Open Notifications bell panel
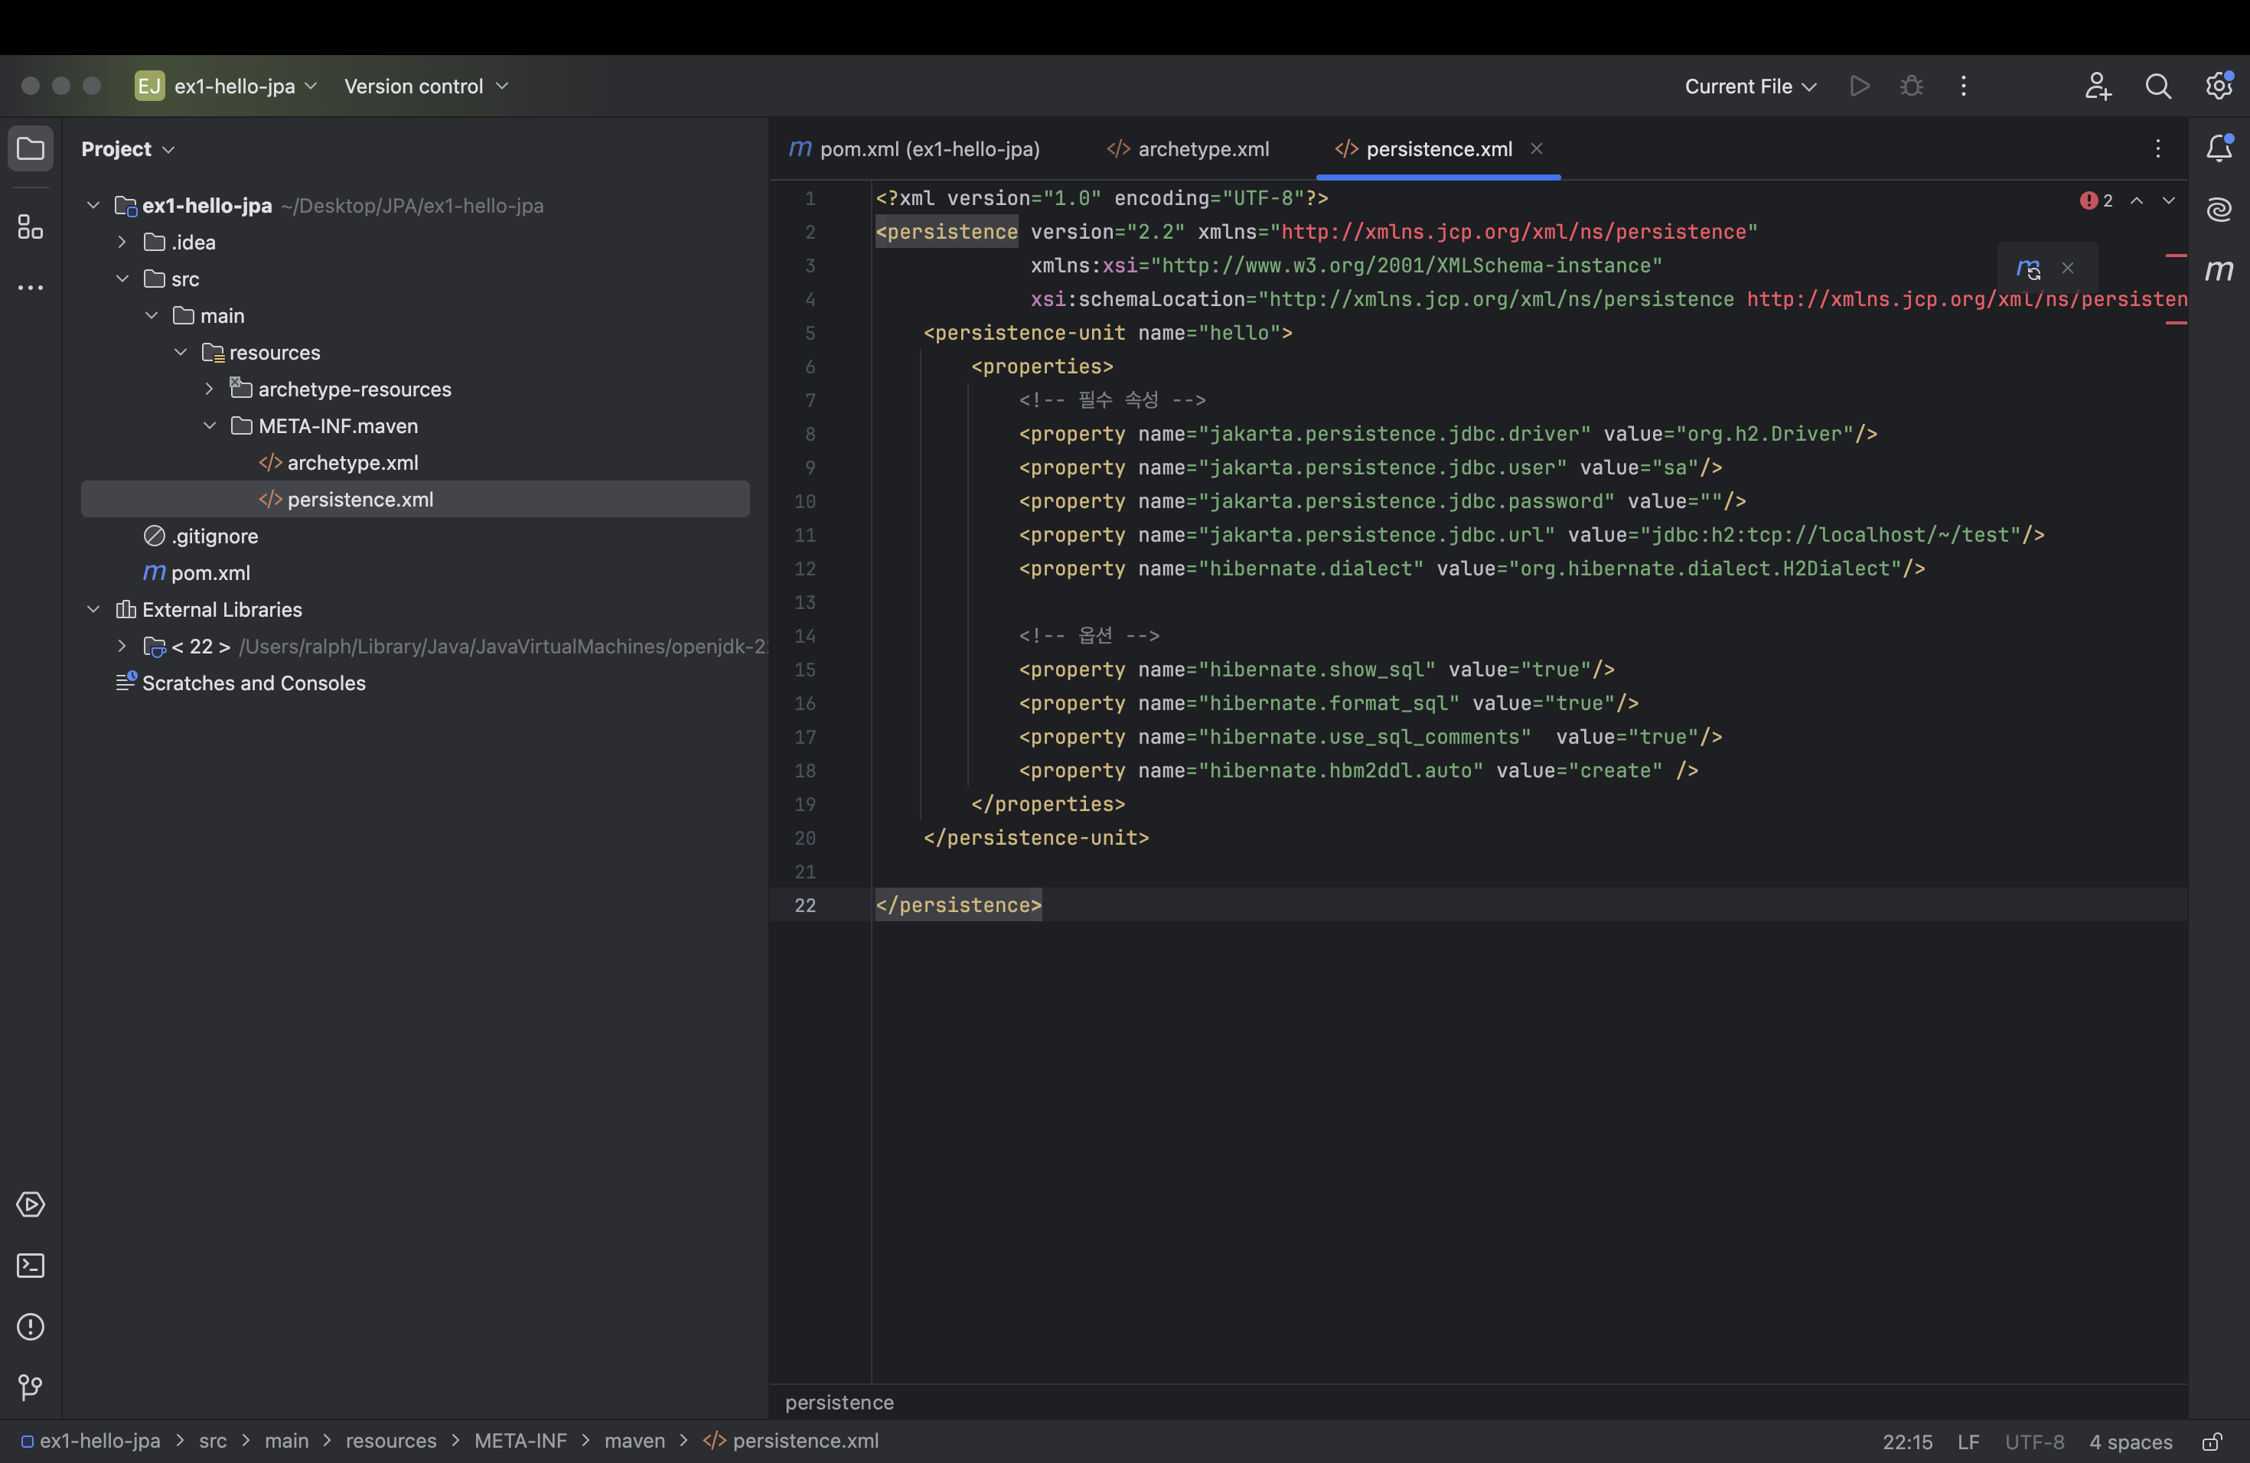This screenshot has width=2250, height=1463. coord(2219,148)
